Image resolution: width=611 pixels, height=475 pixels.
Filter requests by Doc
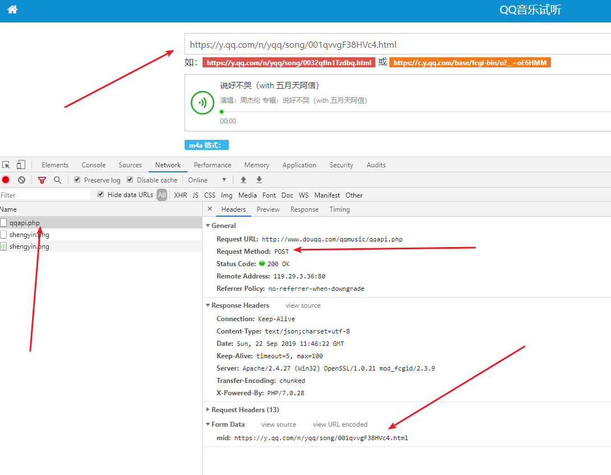[287, 195]
